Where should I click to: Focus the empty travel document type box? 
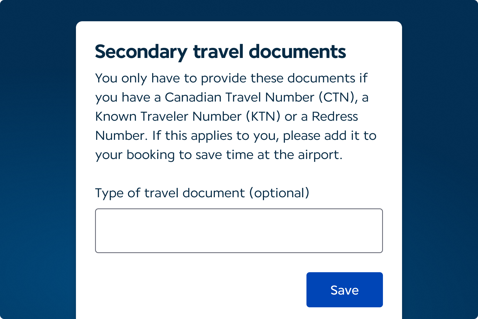[x=239, y=230]
